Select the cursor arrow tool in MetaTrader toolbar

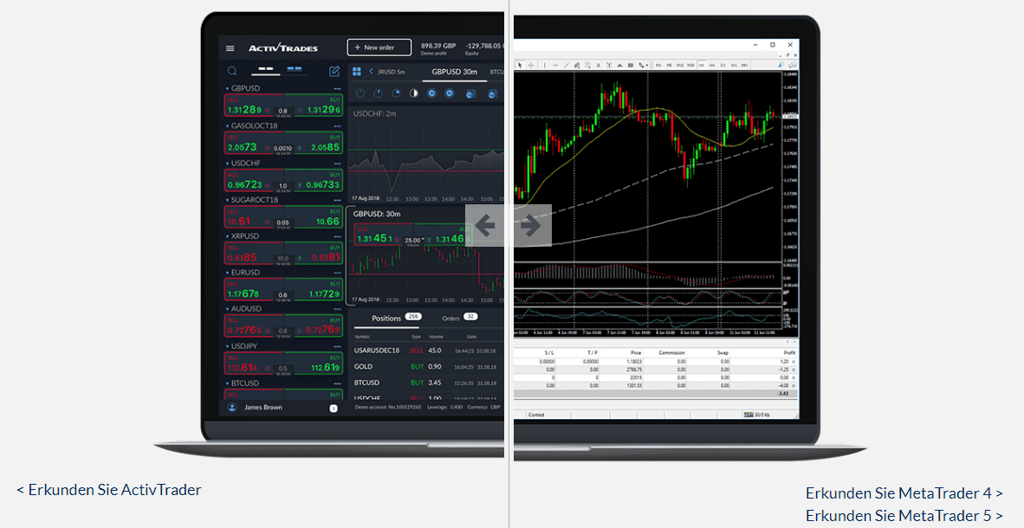pos(521,65)
